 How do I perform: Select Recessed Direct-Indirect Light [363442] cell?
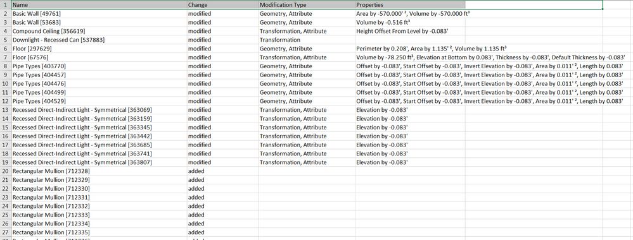(99, 136)
